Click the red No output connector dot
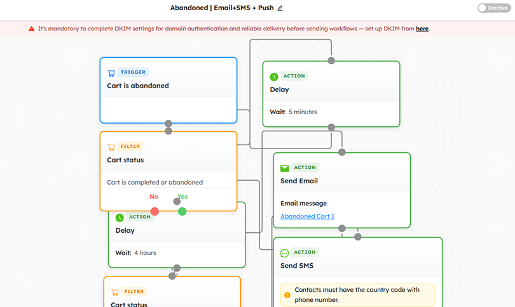This screenshot has height=307, width=515. (x=154, y=211)
